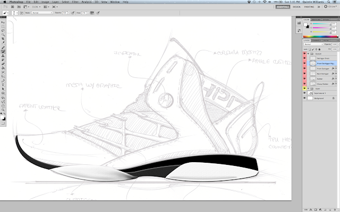Select the Eraser tool
This screenshot has height=212, width=340.
[x=3, y=64]
